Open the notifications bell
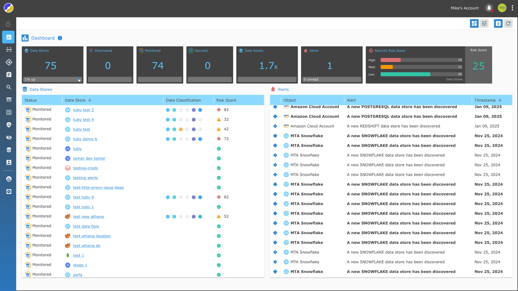The height and width of the screenshot is (291, 518). 489,8
